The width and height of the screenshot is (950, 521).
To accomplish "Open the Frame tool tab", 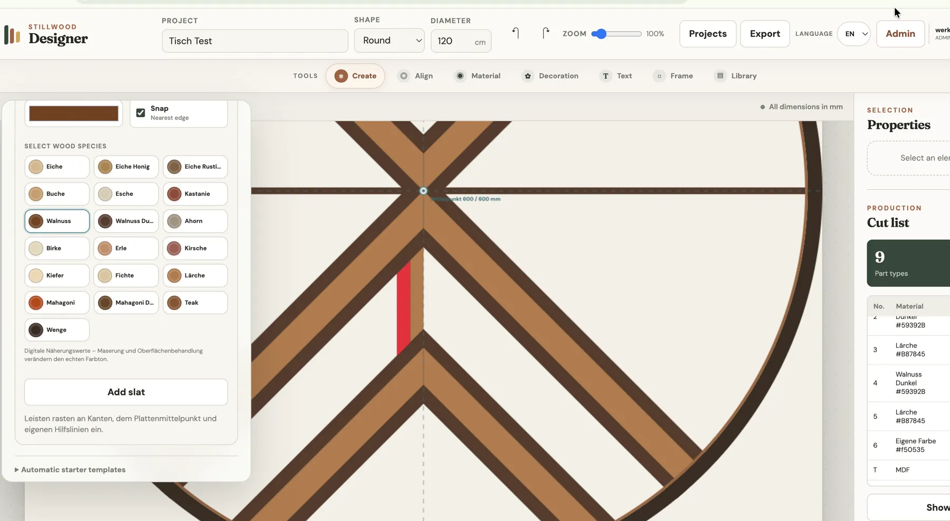I will [673, 76].
